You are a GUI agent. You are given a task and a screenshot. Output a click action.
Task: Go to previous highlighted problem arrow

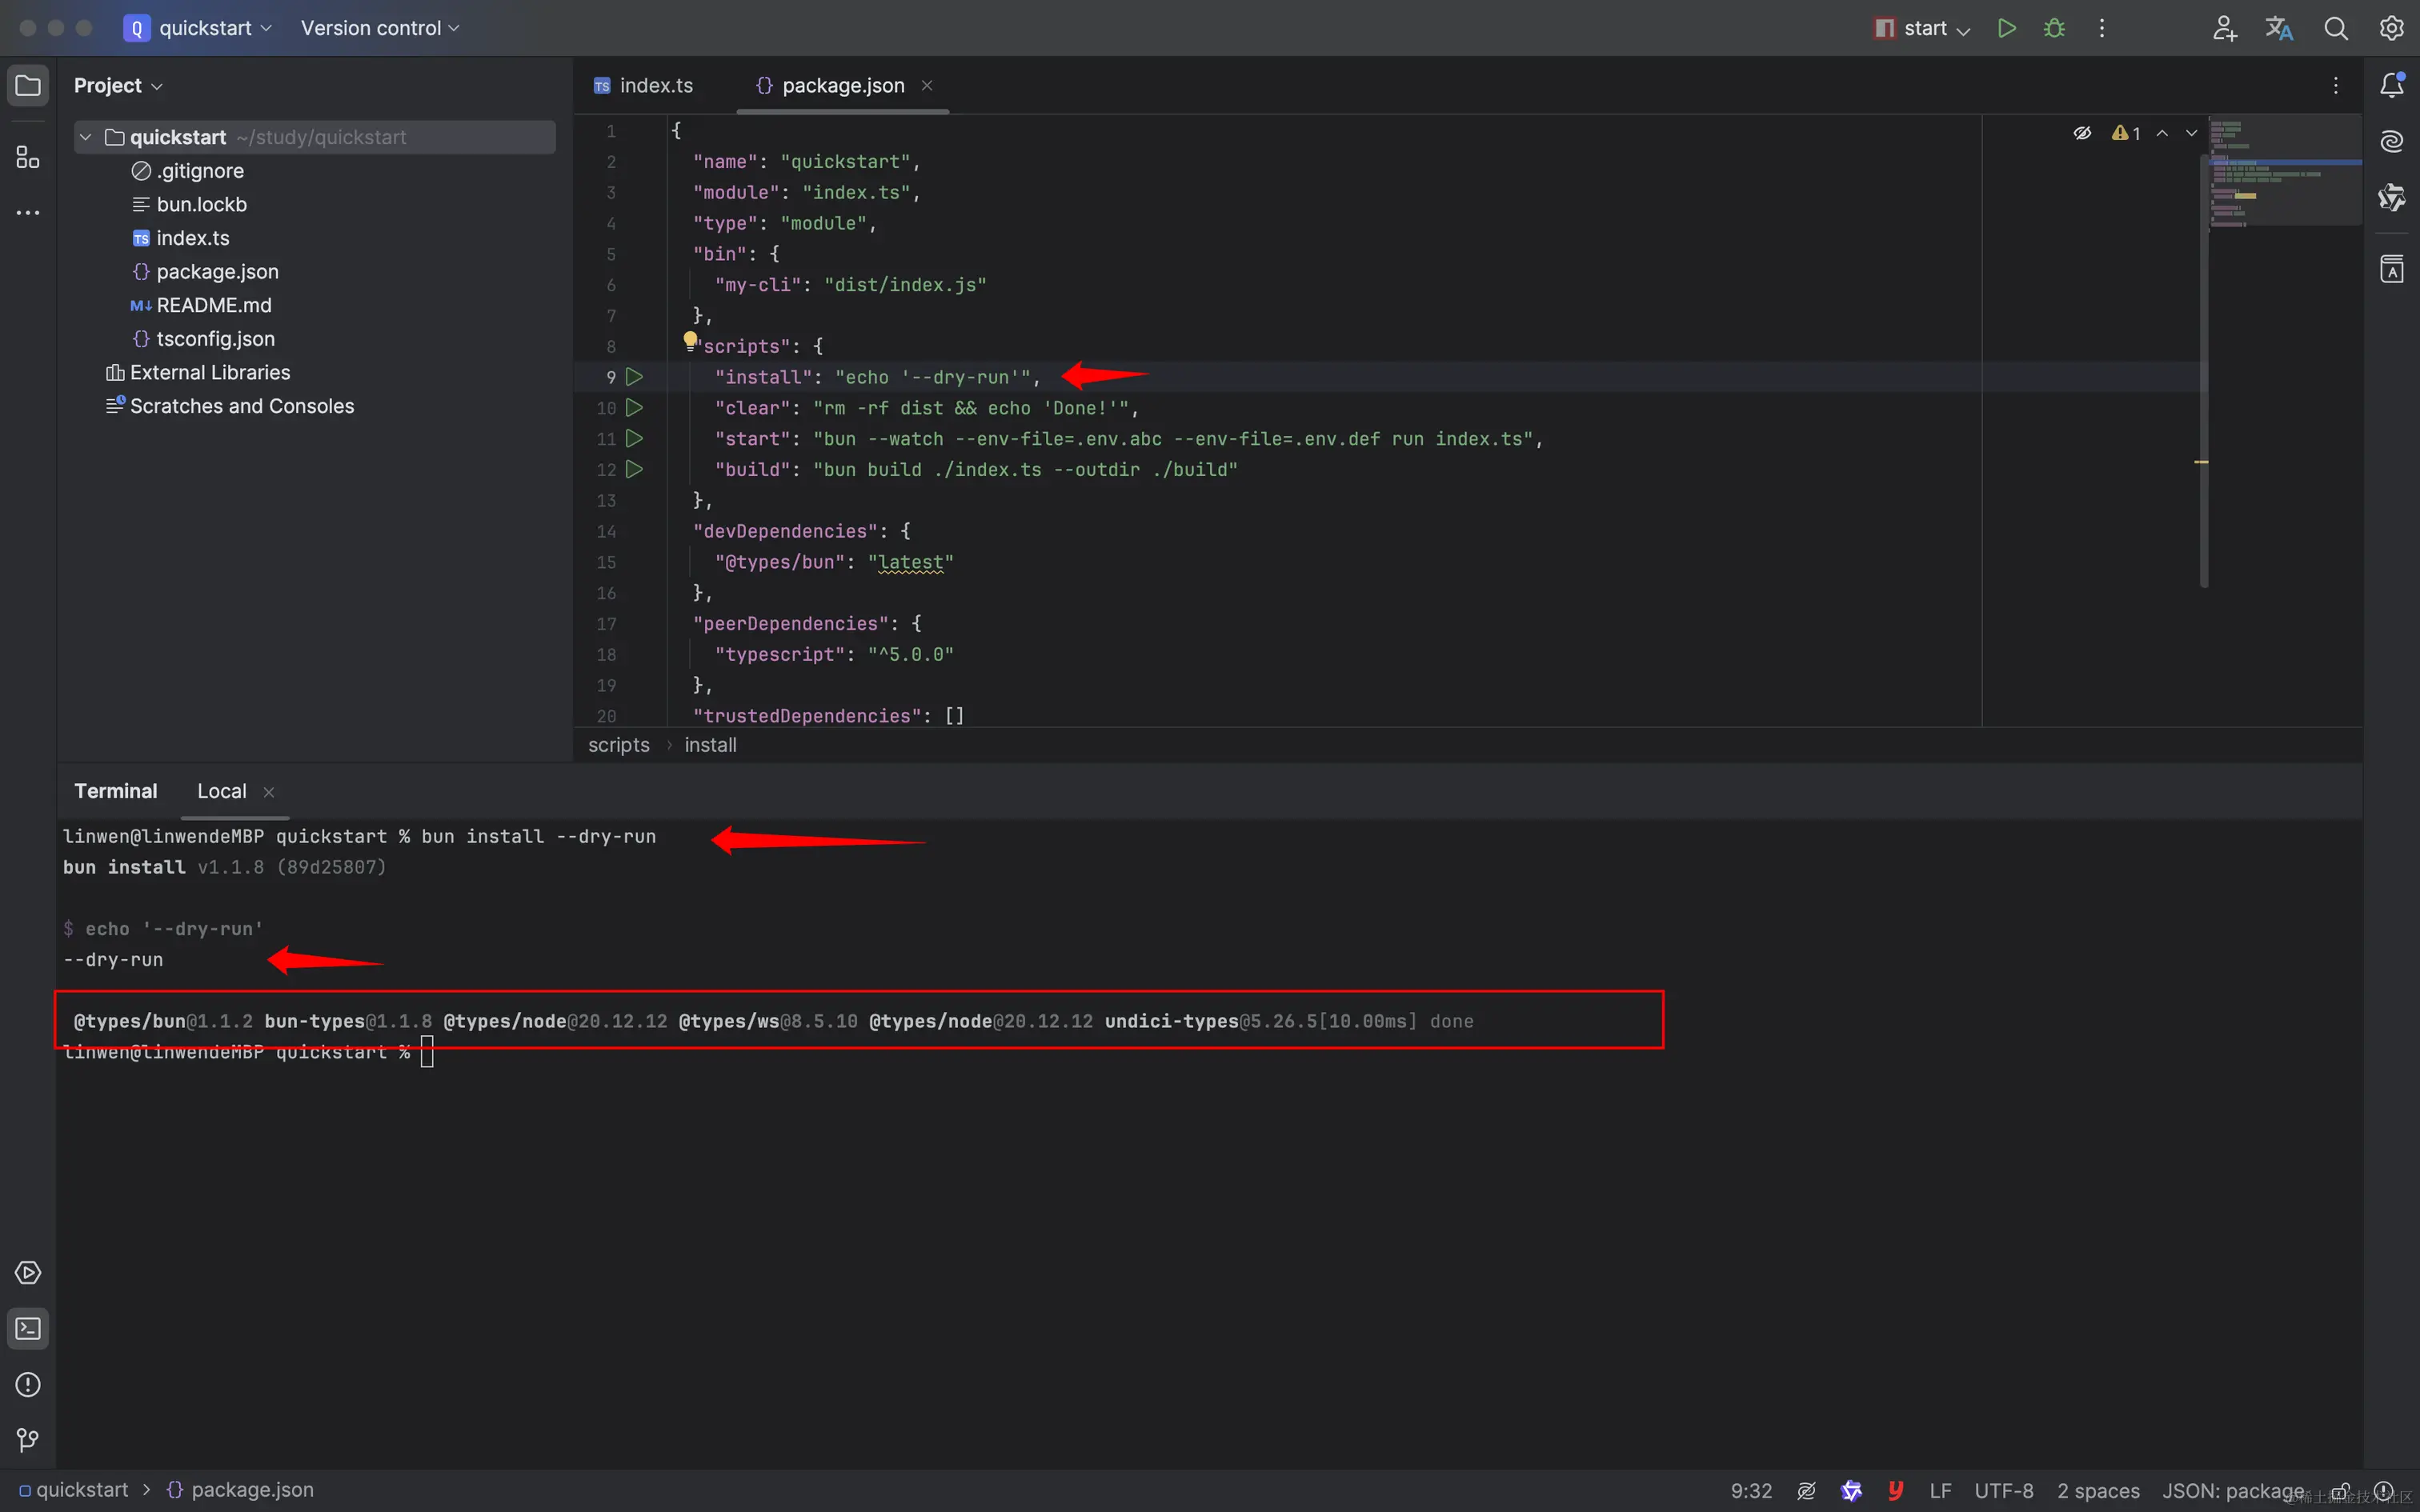click(2162, 133)
